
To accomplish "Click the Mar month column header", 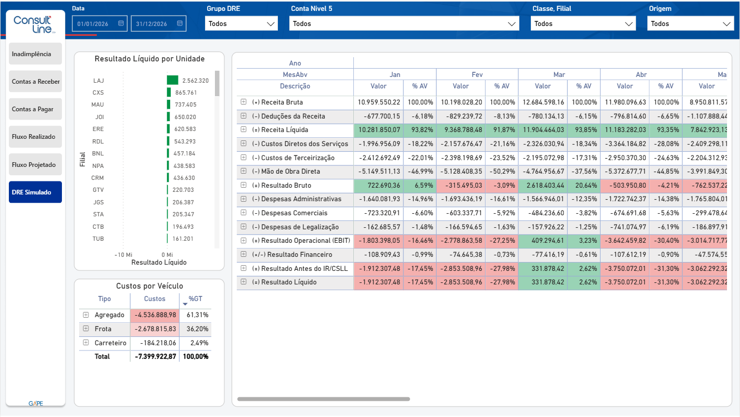I will 559,75.
